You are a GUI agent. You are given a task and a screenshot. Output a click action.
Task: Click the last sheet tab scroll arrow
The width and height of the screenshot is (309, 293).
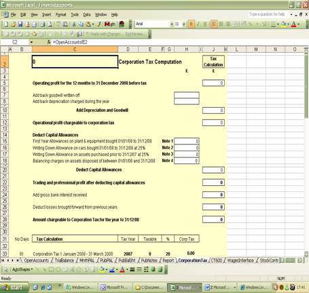pyautogui.click(x=18, y=260)
